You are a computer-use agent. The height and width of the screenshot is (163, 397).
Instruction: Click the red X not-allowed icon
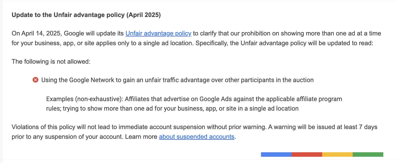coord(35,80)
